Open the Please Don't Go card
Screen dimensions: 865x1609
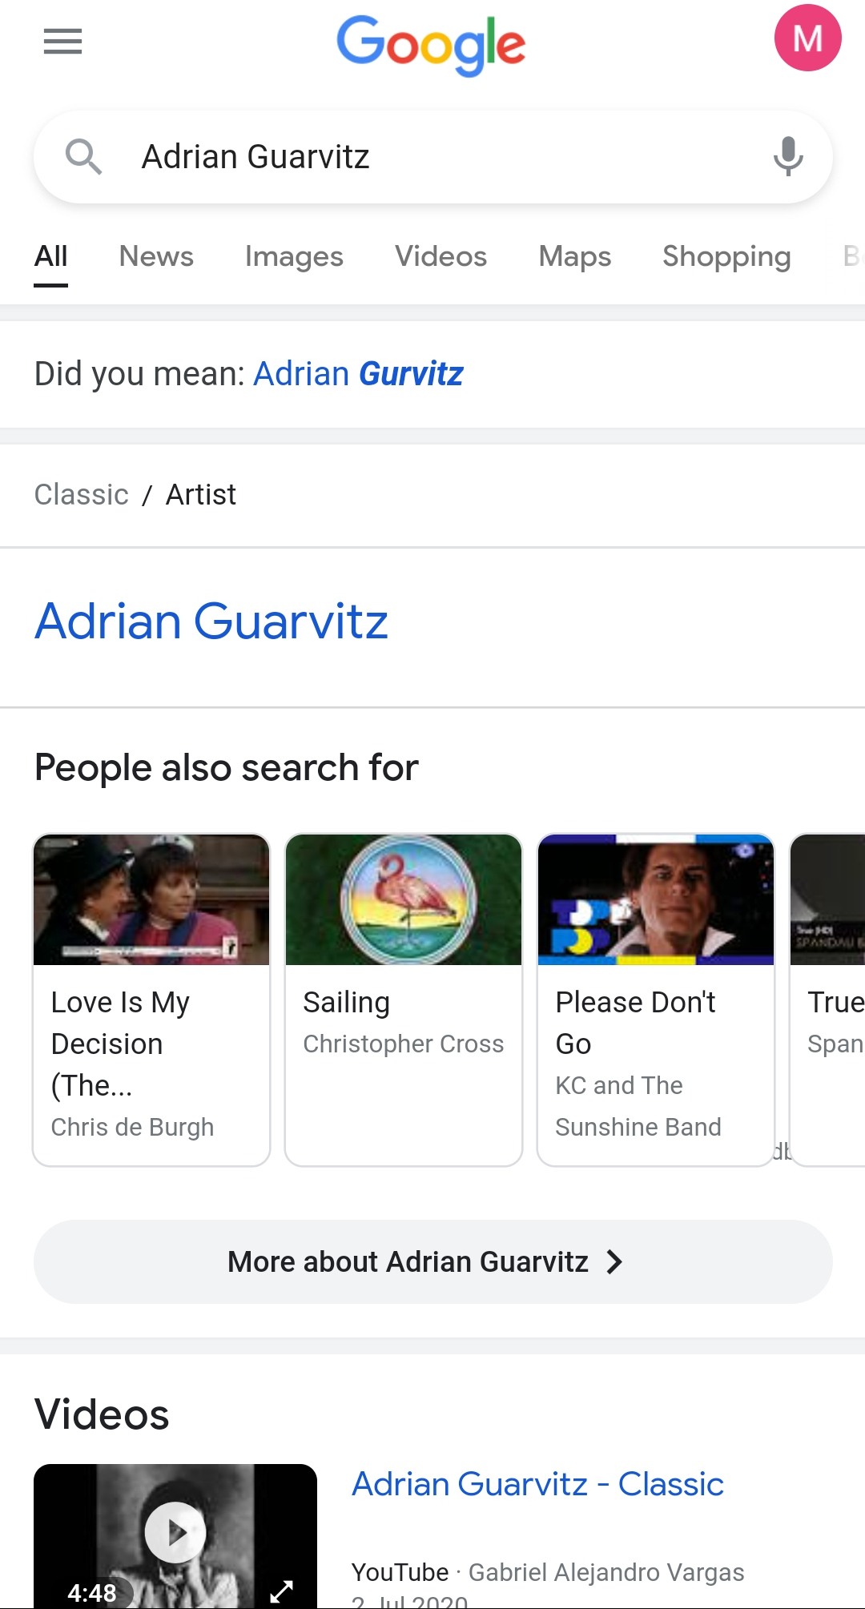click(x=656, y=1000)
